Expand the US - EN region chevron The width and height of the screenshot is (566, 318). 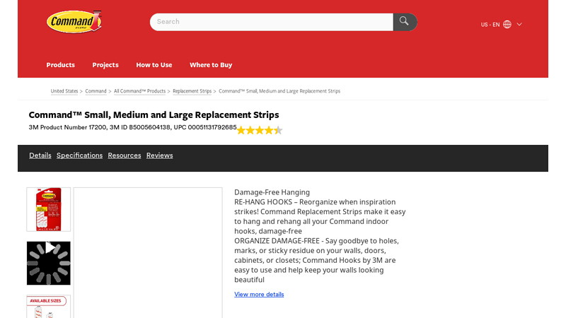click(519, 24)
